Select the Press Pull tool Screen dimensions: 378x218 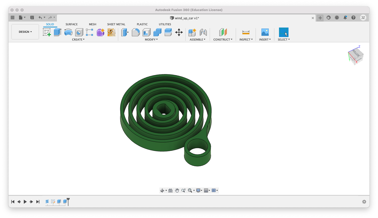click(125, 32)
